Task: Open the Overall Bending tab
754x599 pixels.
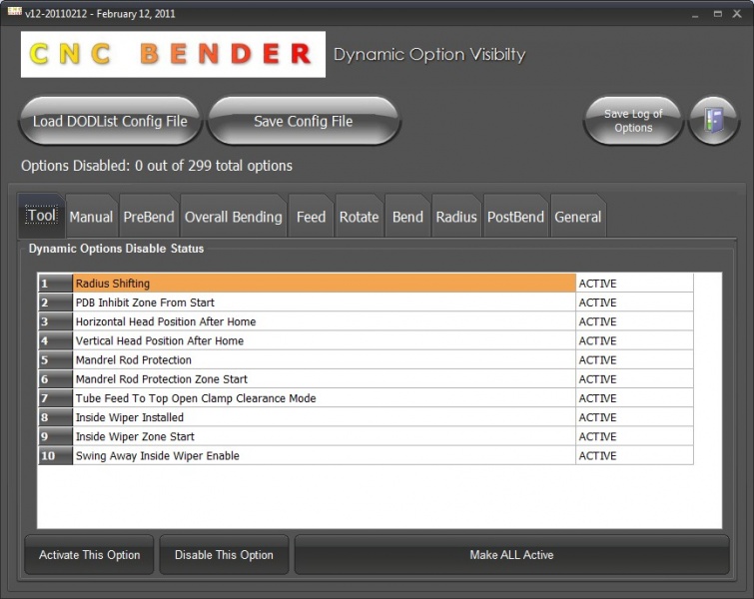Action: point(234,217)
